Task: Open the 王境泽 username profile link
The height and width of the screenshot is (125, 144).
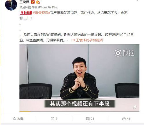Action: point(24,2)
